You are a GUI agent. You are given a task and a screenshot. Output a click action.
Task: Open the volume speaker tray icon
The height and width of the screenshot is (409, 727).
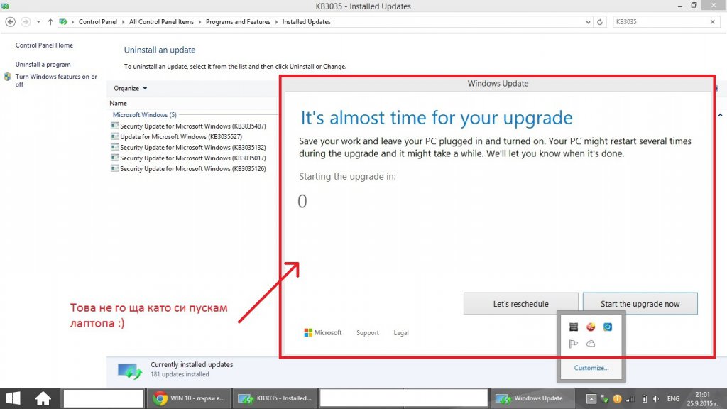pos(656,399)
